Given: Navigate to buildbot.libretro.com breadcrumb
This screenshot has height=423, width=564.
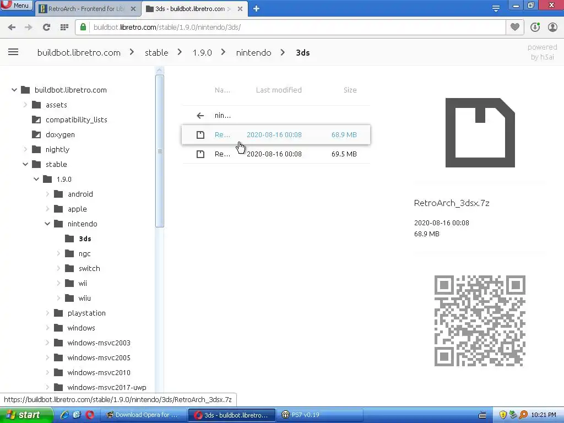Looking at the screenshot, I should [x=79, y=52].
